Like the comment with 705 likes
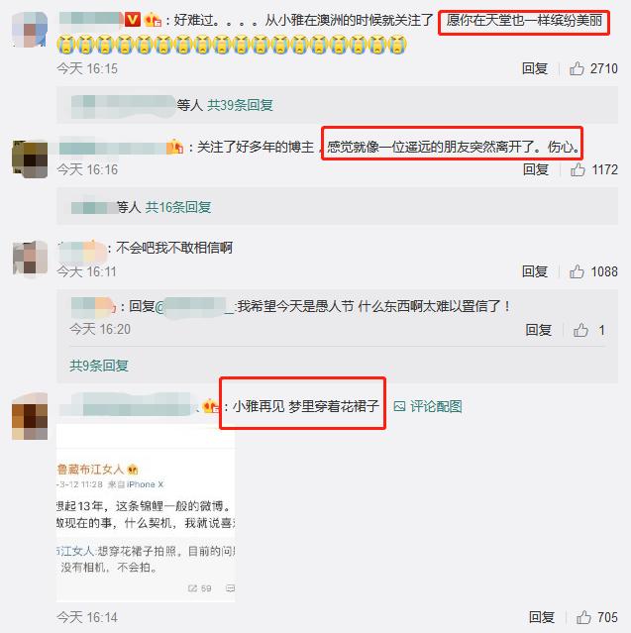The height and width of the screenshot is (633, 631). pos(583,617)
